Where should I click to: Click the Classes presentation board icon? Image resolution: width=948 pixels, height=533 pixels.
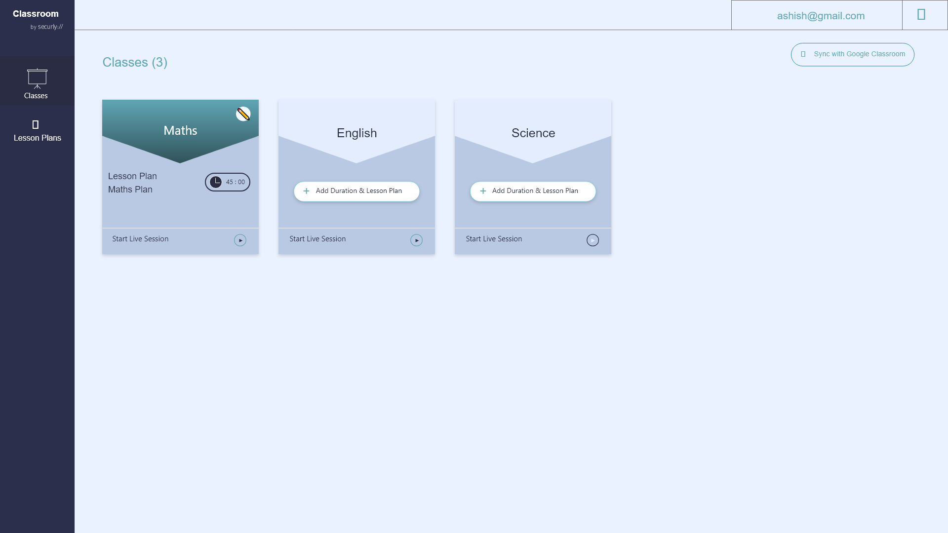tap(37, 78)
